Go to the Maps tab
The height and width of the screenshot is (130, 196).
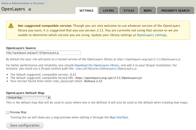coord(147,10)
